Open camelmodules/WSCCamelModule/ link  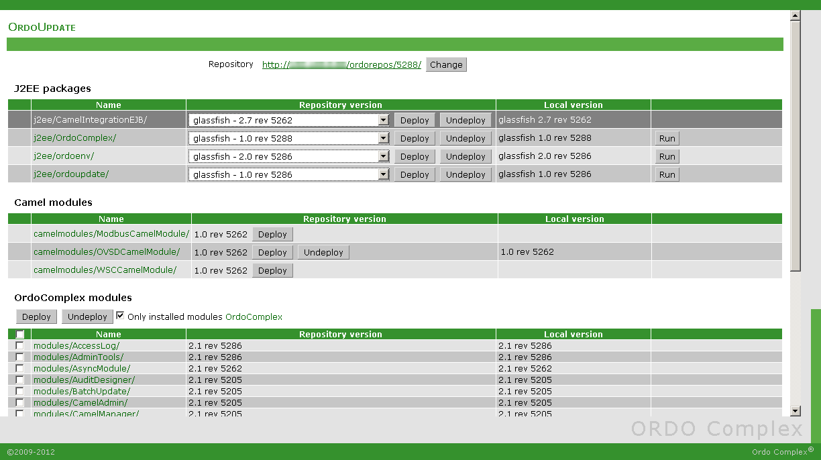(x=105, y=270)
